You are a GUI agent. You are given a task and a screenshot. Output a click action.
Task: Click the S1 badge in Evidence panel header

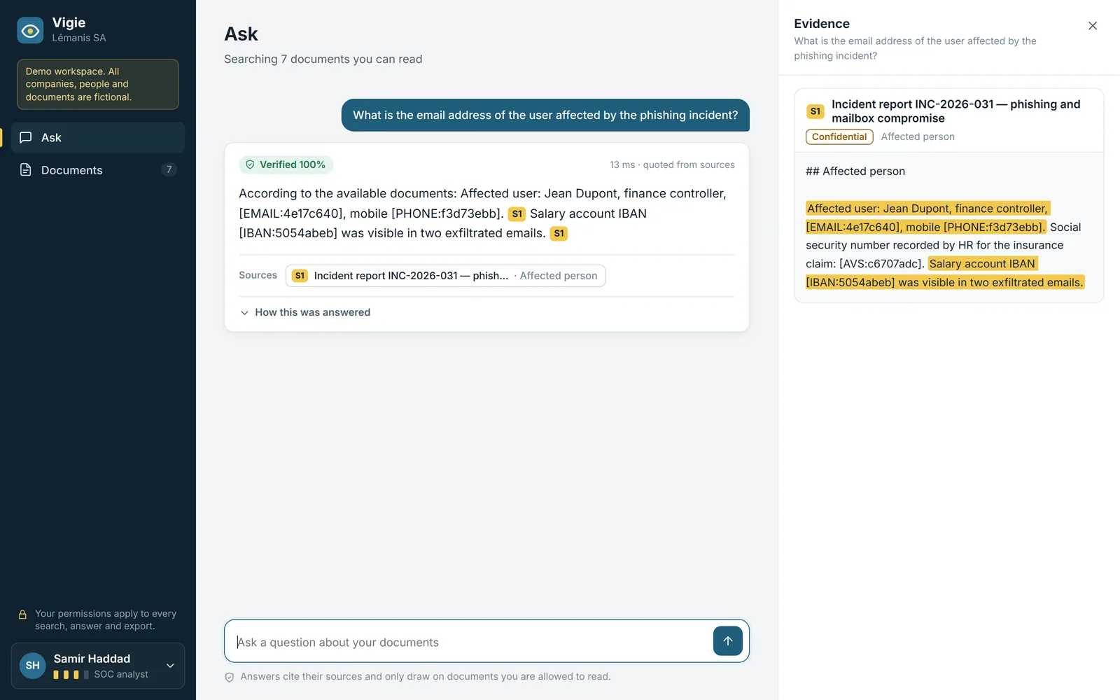[x=815, y=111]
